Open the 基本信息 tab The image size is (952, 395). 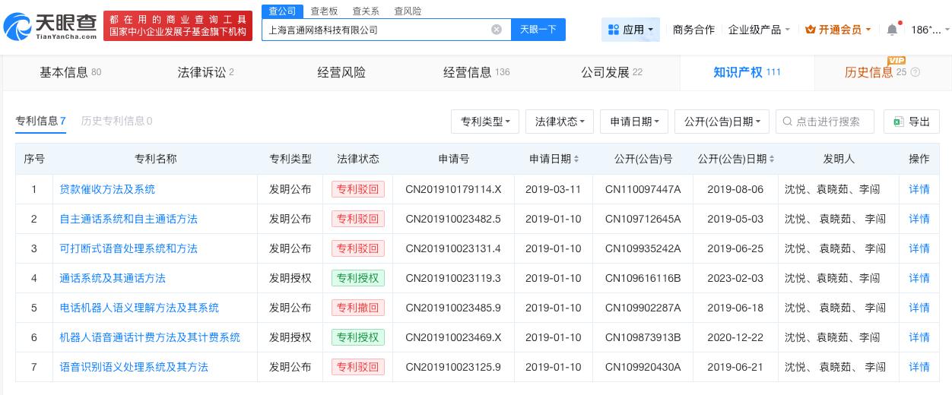70,73
